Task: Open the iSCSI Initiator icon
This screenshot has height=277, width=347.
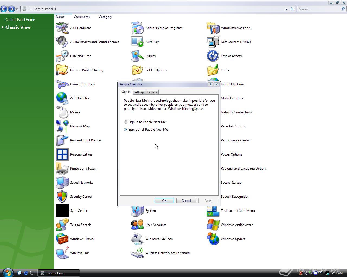Action: point(62,98)
